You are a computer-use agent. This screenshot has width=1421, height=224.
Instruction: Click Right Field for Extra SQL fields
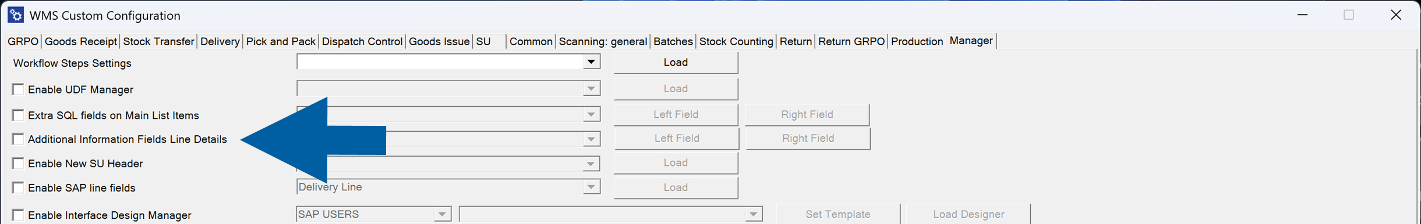(x=807, y=114)
